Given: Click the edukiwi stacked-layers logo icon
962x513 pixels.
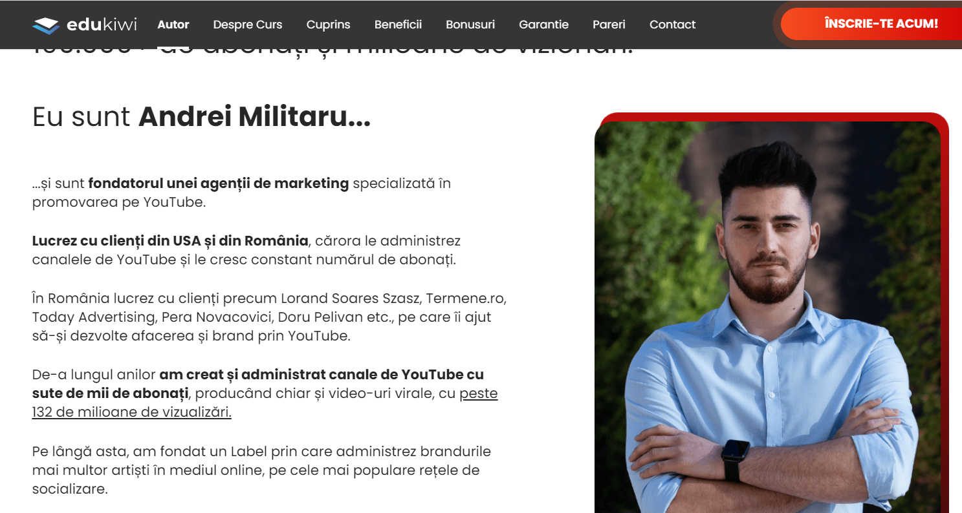Looking at the screenshot, I should [x=46, y=25].
